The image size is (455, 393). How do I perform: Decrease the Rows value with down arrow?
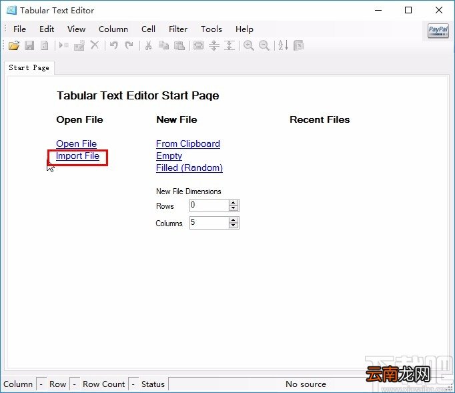point(234,208)
